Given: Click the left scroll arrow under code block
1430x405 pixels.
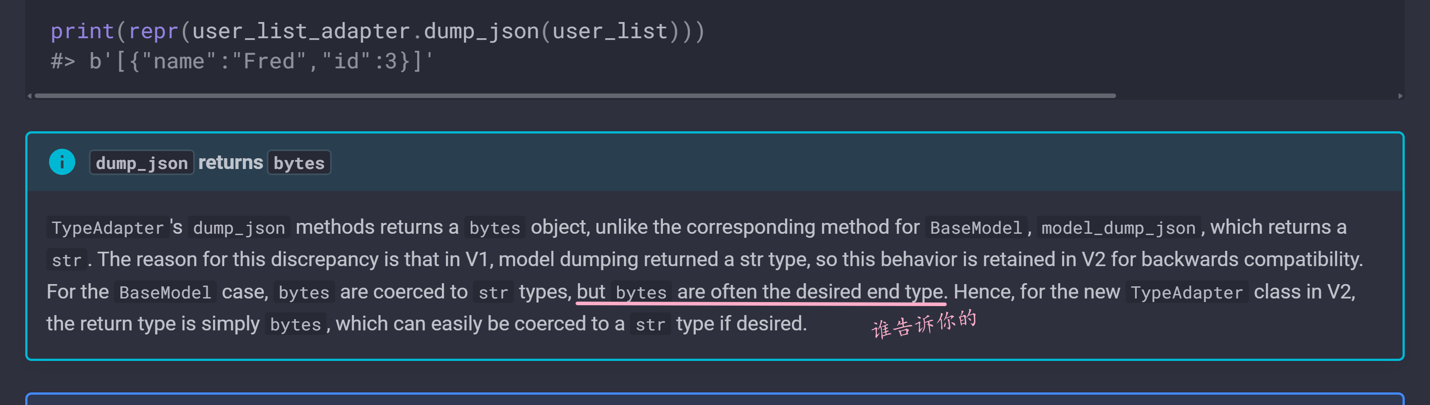Looking at the screenshot, I should point(29,96).
